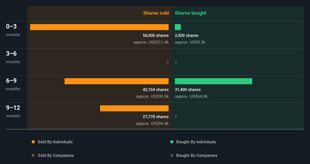Click the 27,778 shares value

click(x=156, y=117)
